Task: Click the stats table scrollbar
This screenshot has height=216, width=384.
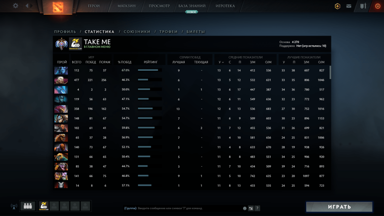Action: [330, 73]
